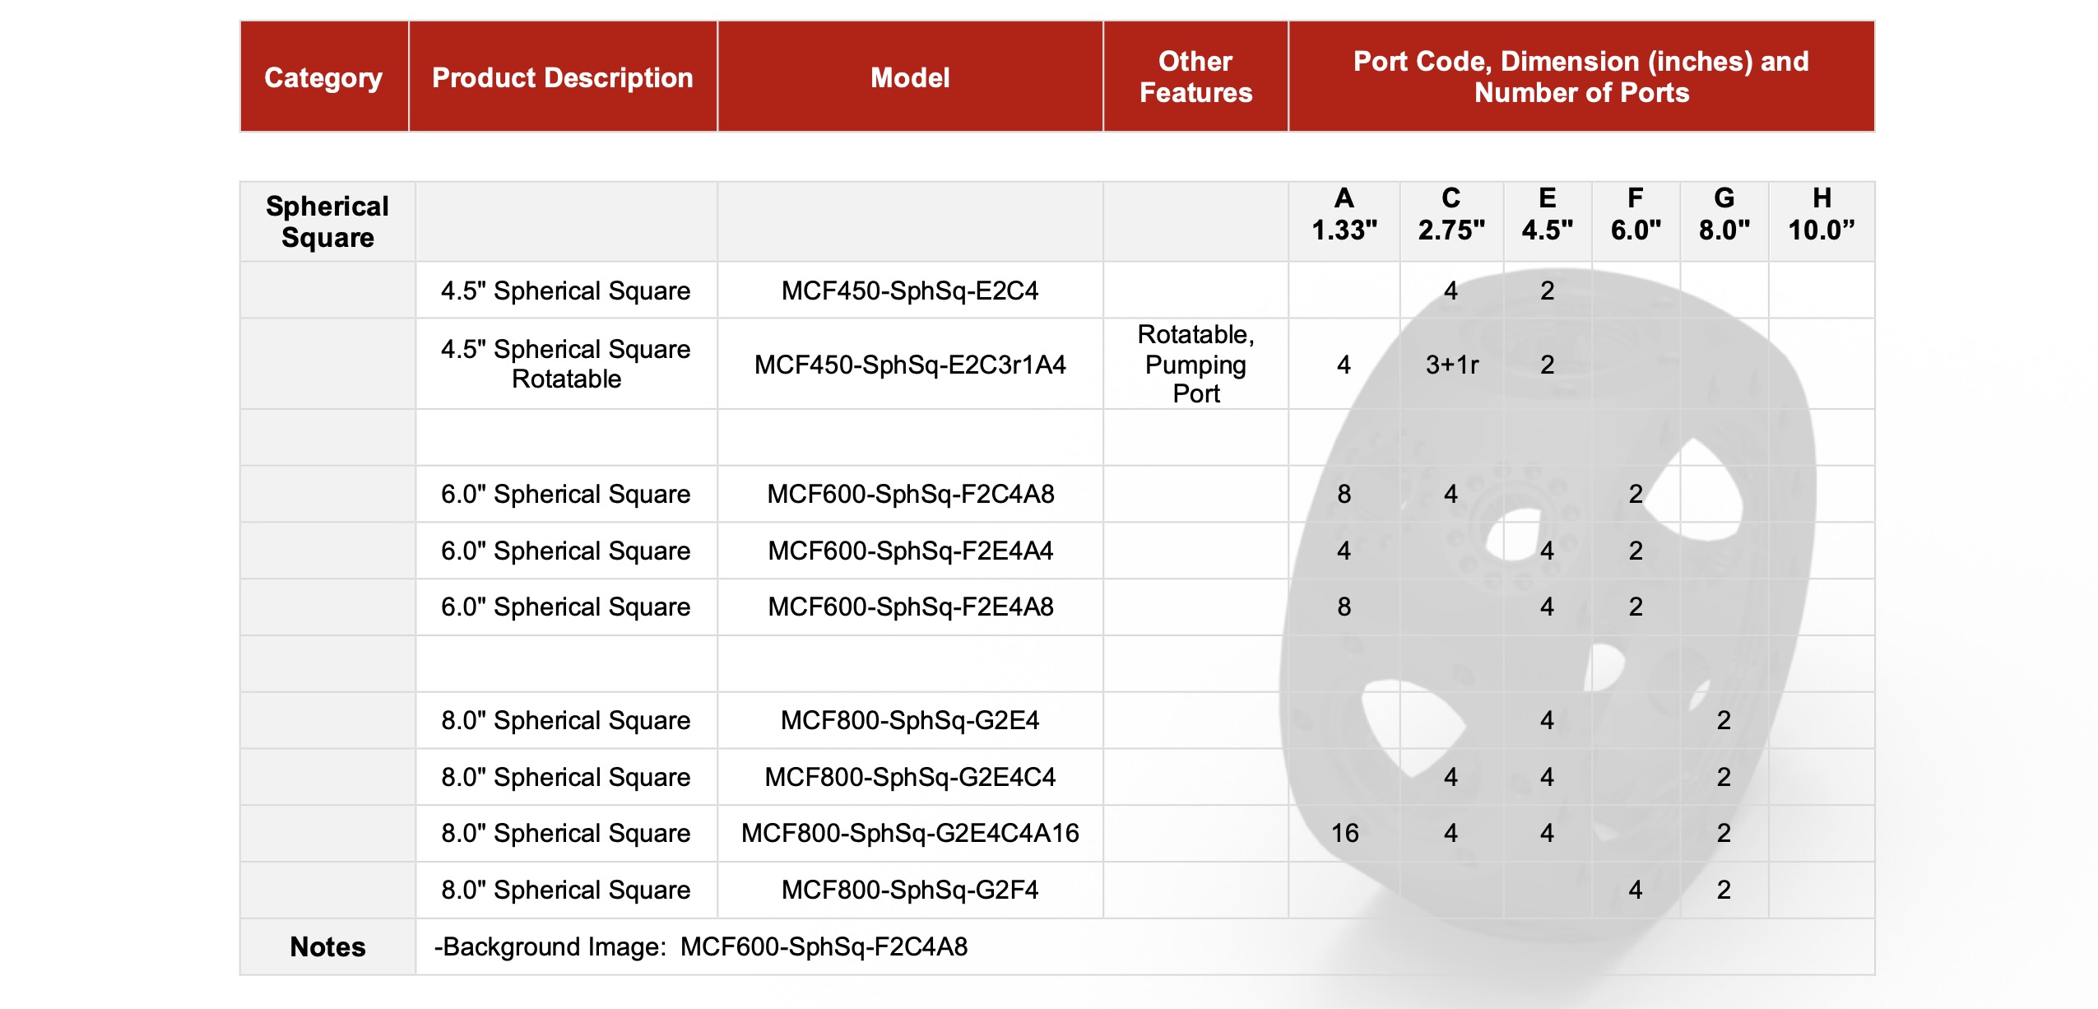Select model MCF450-SphSq-E2C3r1A4
The image size is (2098, 1009).
(910, 365)
